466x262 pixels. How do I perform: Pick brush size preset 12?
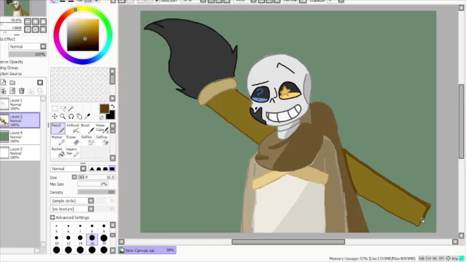pyautogui.click(x=68, y=240)
